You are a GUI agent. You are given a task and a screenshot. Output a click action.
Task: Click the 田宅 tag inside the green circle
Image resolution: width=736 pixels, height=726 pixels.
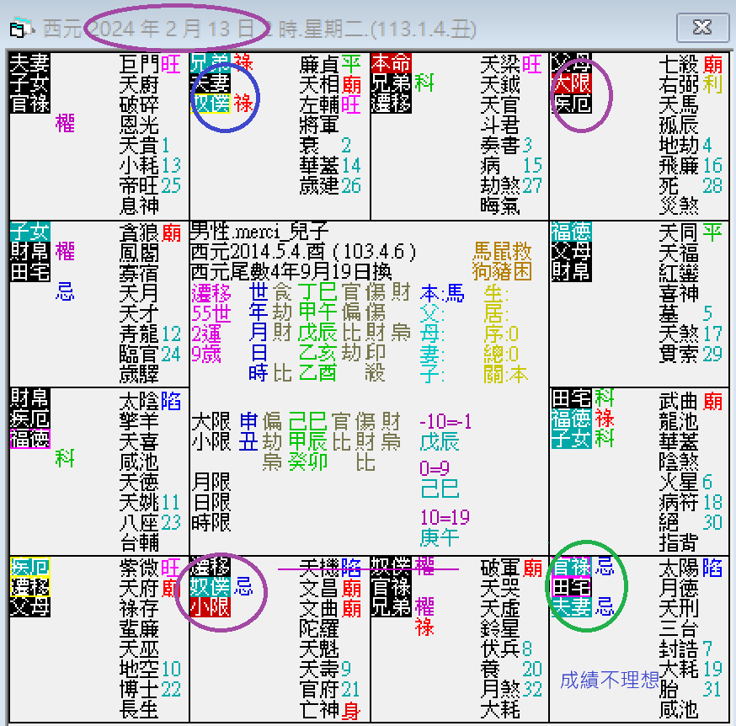click(x=572, y=586)
